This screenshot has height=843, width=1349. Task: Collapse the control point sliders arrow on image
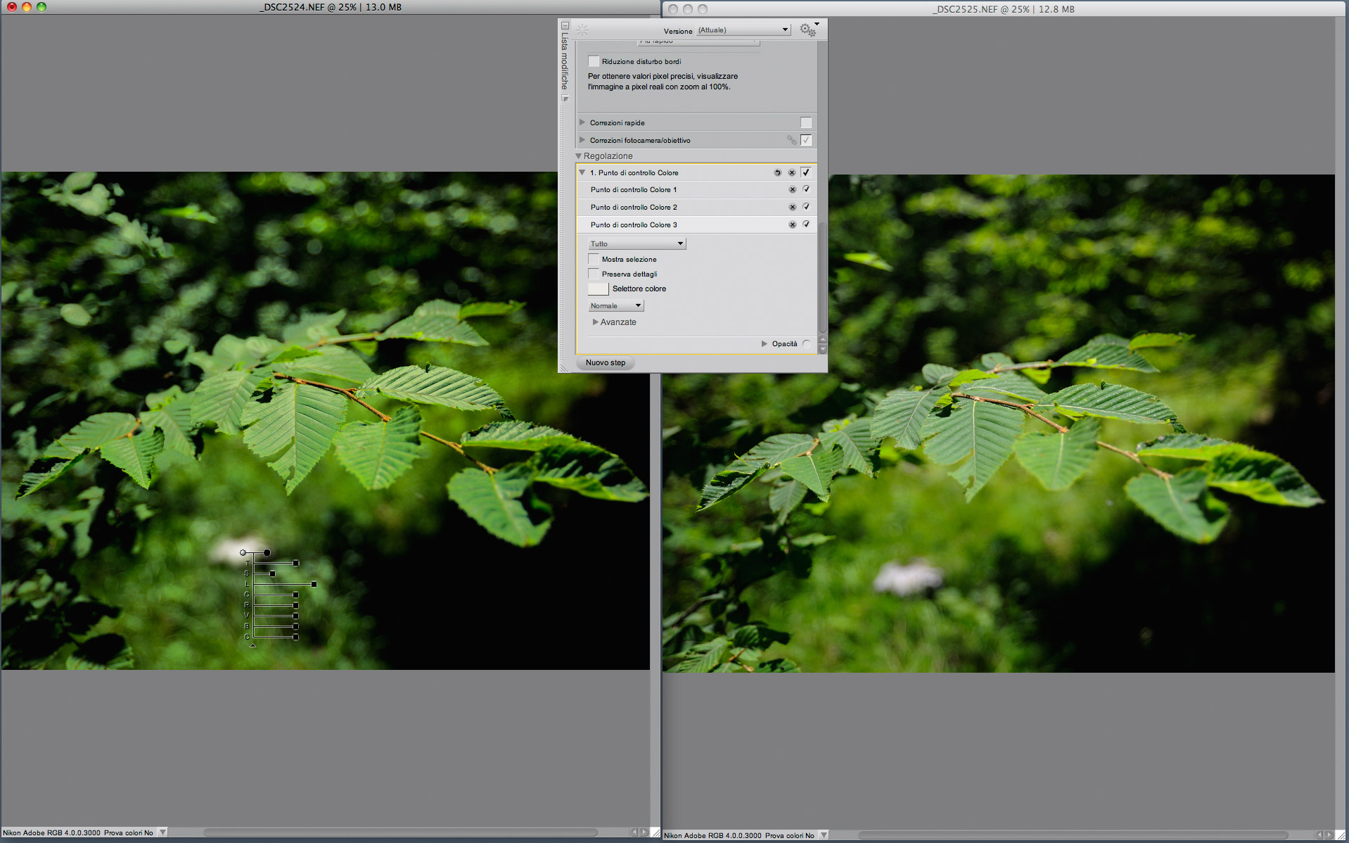point(252,645)
